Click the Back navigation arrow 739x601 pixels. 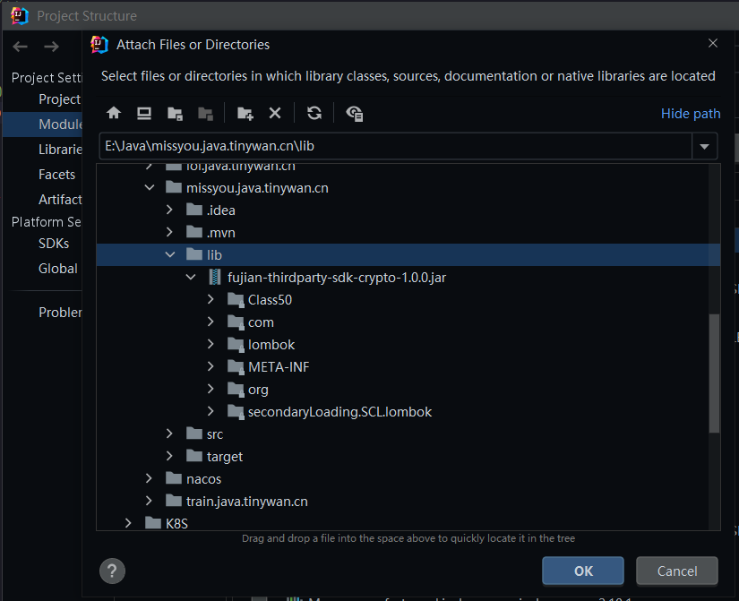(20, 47)
